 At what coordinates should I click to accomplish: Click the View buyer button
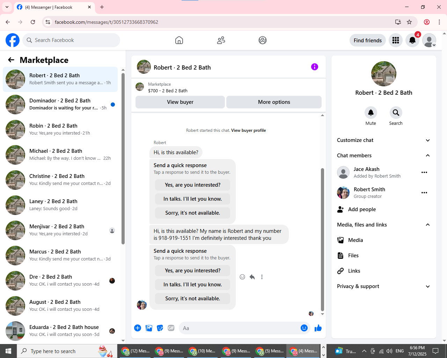[x=180, y=102]
